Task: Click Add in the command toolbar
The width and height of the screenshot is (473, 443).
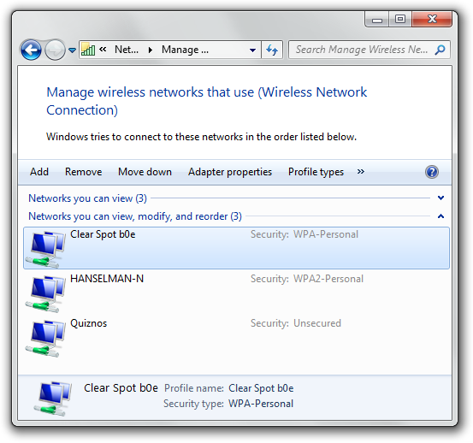Action: (39, 172)
